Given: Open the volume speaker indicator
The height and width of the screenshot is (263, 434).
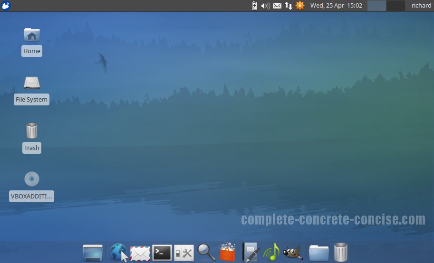Looking at the screenshot, I should (x=265, y=6).
